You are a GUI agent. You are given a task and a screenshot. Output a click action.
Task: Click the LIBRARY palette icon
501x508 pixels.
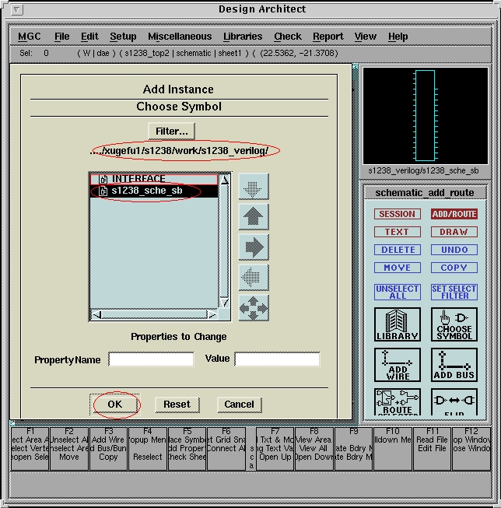(398, 324)
